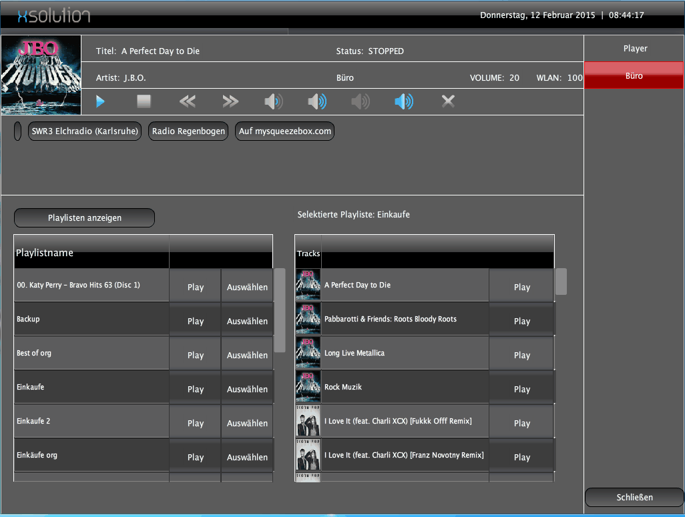Click Playlisten anzeigen button
This screenshot has width=685, height=517.
pos(84,218)
